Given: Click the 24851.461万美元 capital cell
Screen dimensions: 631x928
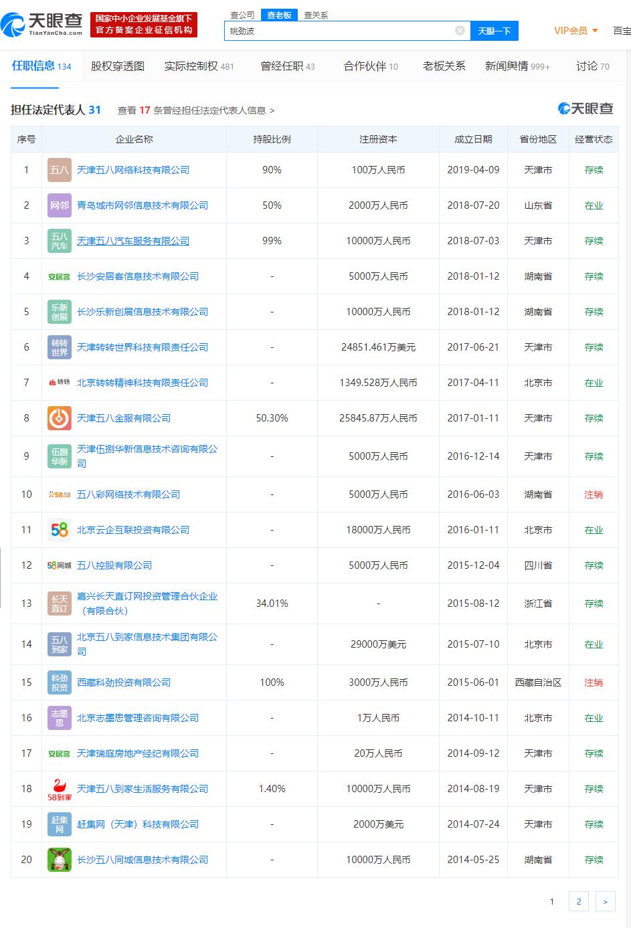Looking at the screenshot, I should (x=378, y=347).
